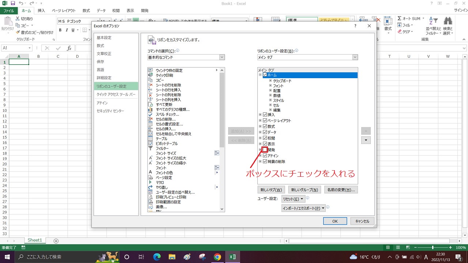Toggle Bold (B) in the Font group

(x=61, y=30)
